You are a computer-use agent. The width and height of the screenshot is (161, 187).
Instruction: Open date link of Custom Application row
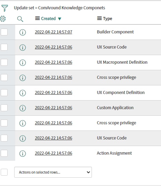pos(54,108)
